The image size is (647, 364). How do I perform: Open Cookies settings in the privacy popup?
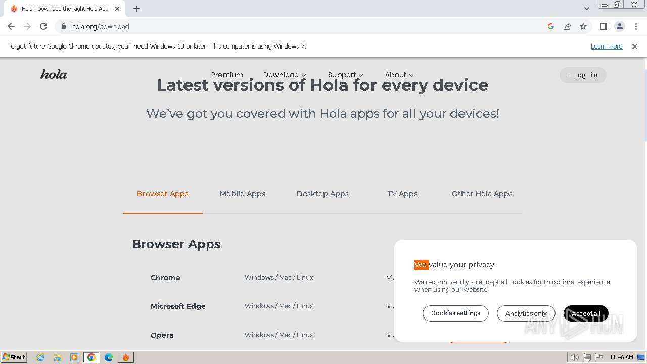455,313
